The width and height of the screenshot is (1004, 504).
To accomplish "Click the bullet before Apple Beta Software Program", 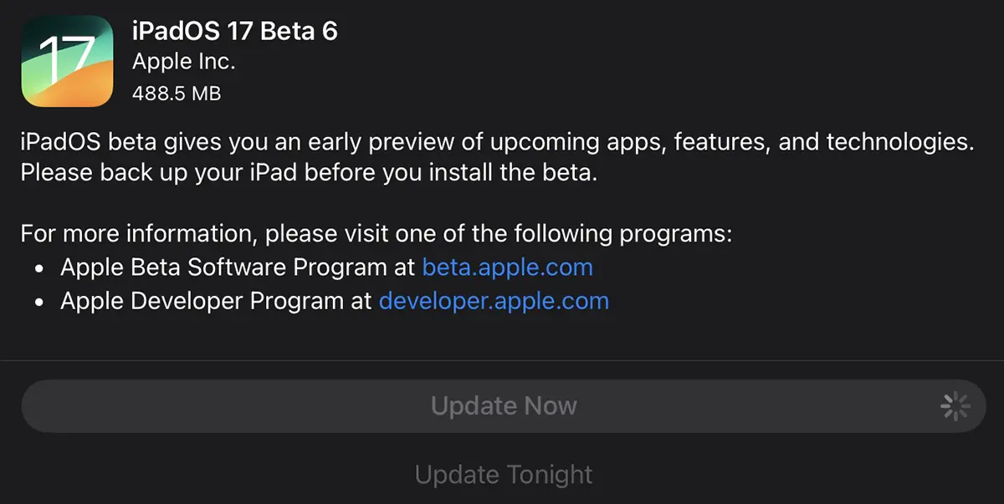I will point(40,268).
